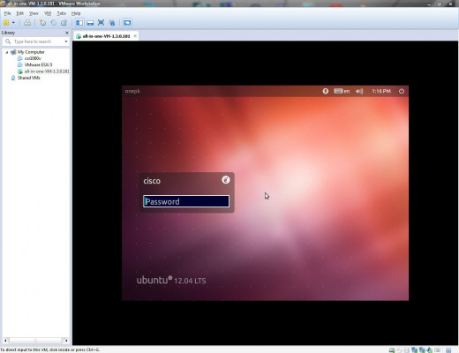Click the first network adapter status icon
459x353 pixels.
point(415,350)
